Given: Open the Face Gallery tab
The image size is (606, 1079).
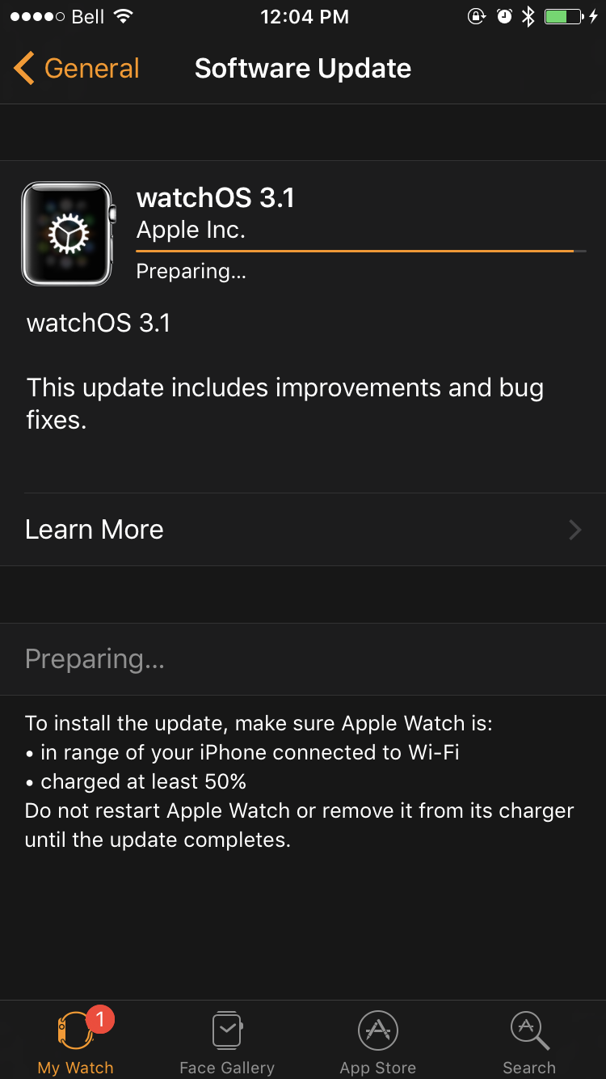Looking at the screenshot, I should pos(227,1043).
